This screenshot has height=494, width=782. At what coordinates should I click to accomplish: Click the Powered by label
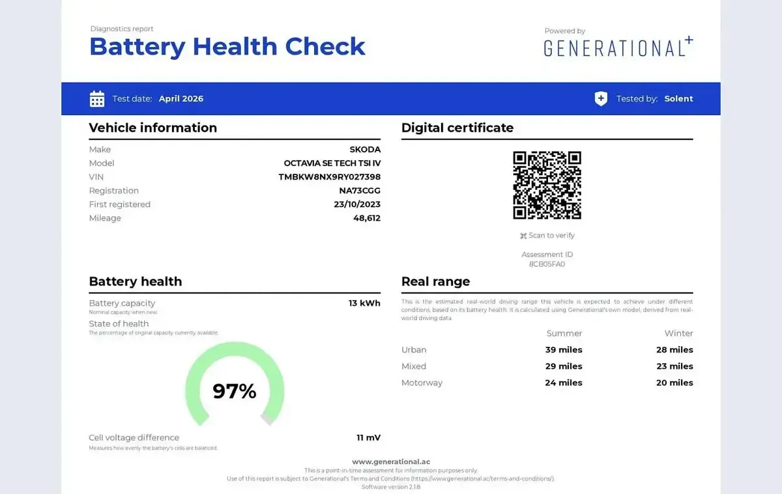(x=565, y=31)
